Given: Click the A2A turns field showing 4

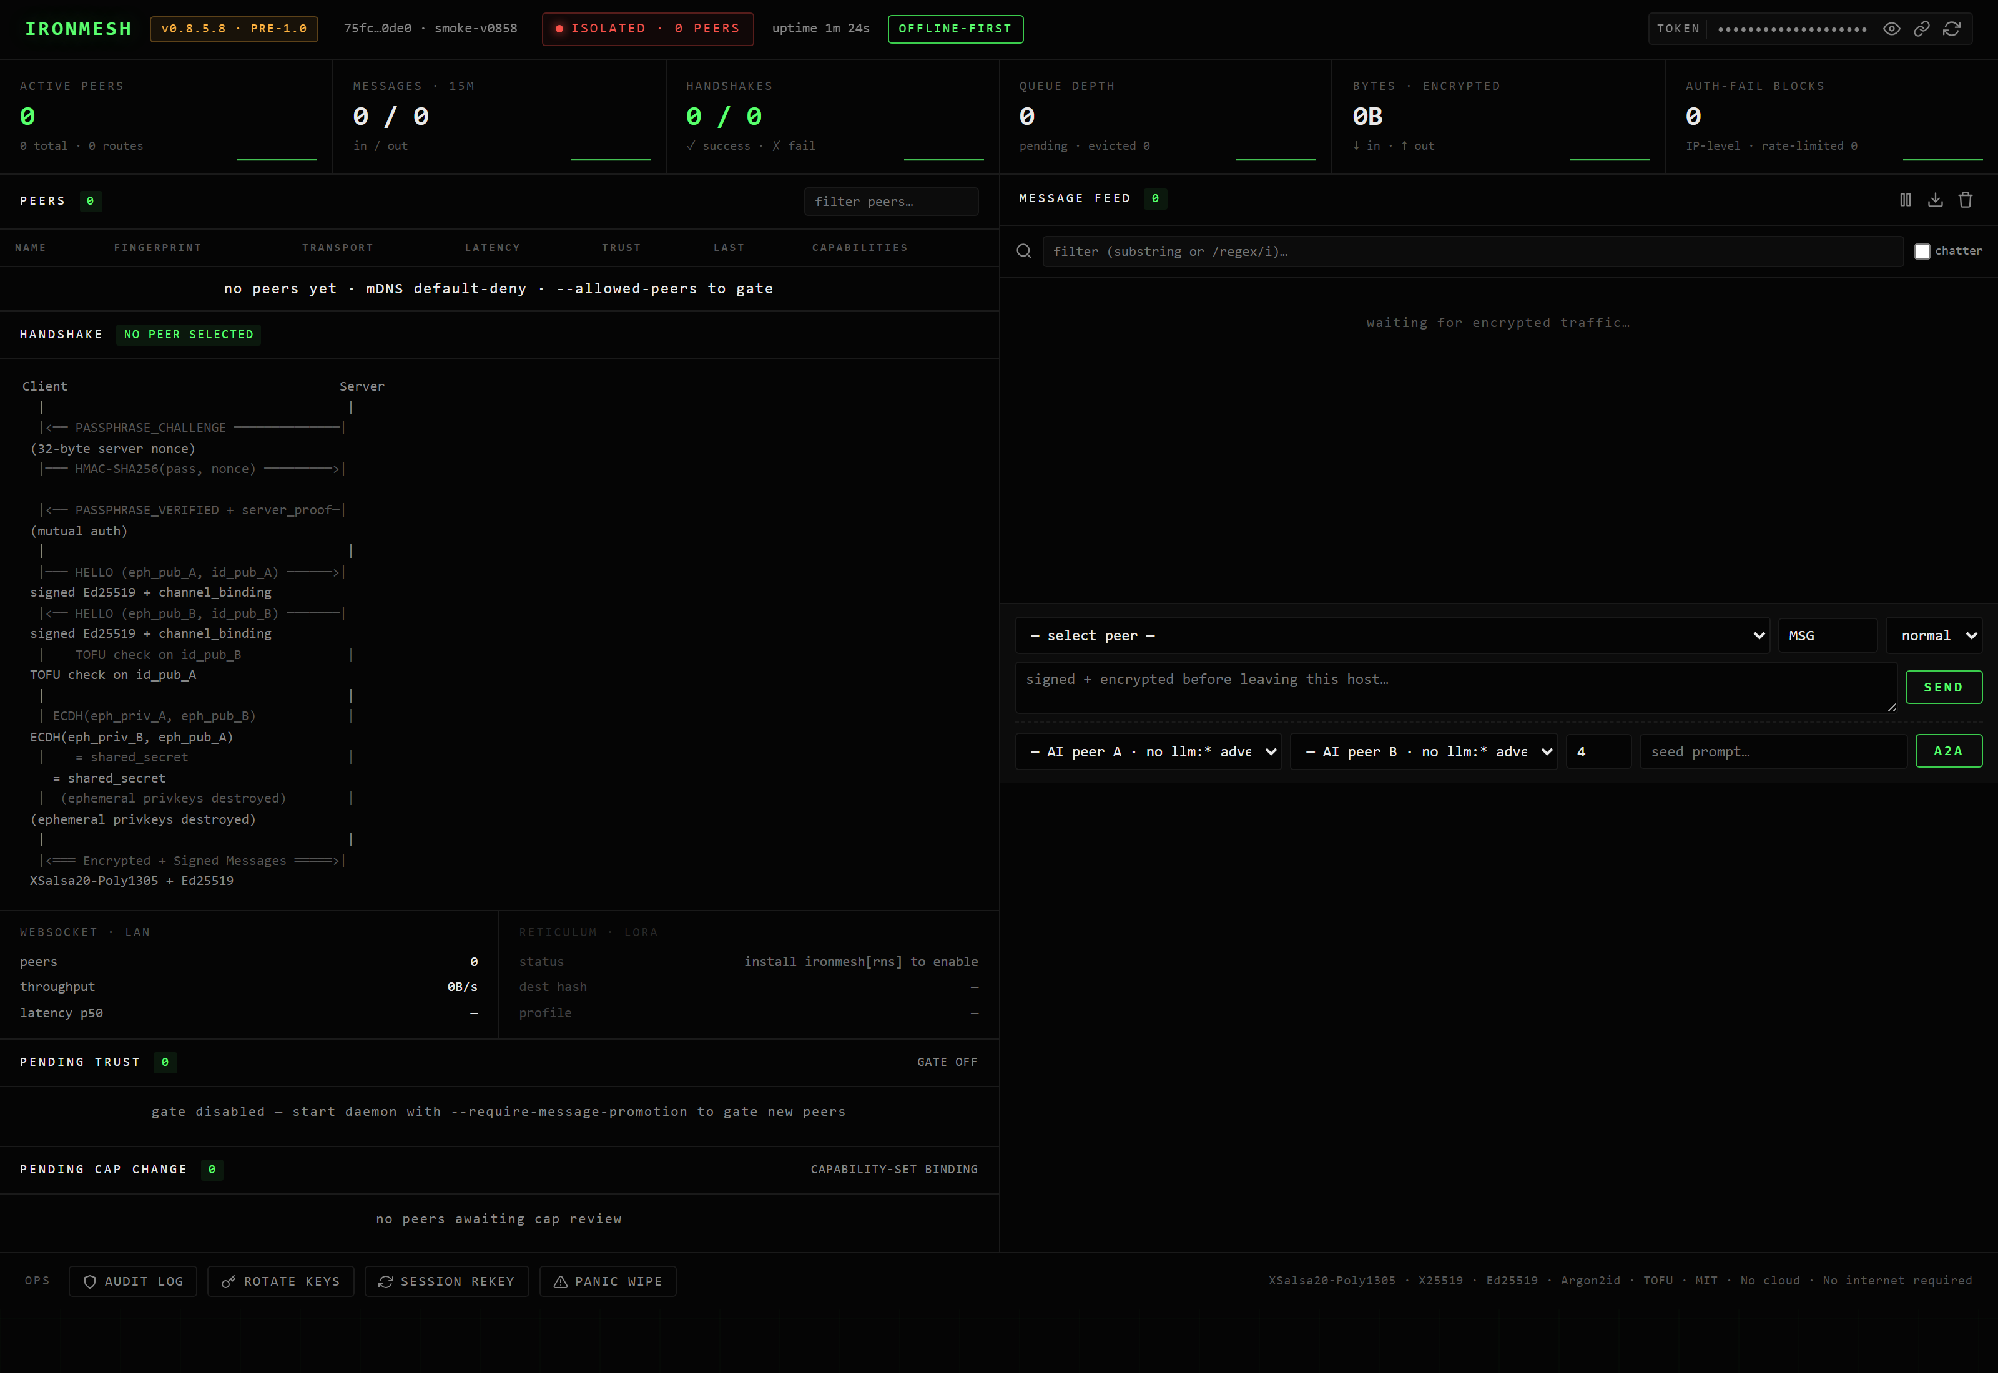Looking at the screenshot, I should [1598, 752].
